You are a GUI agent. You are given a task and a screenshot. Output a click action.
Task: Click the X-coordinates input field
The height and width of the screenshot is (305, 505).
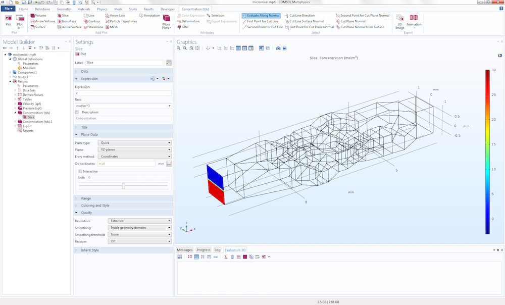pyautogui.click(x=127, y=164)
